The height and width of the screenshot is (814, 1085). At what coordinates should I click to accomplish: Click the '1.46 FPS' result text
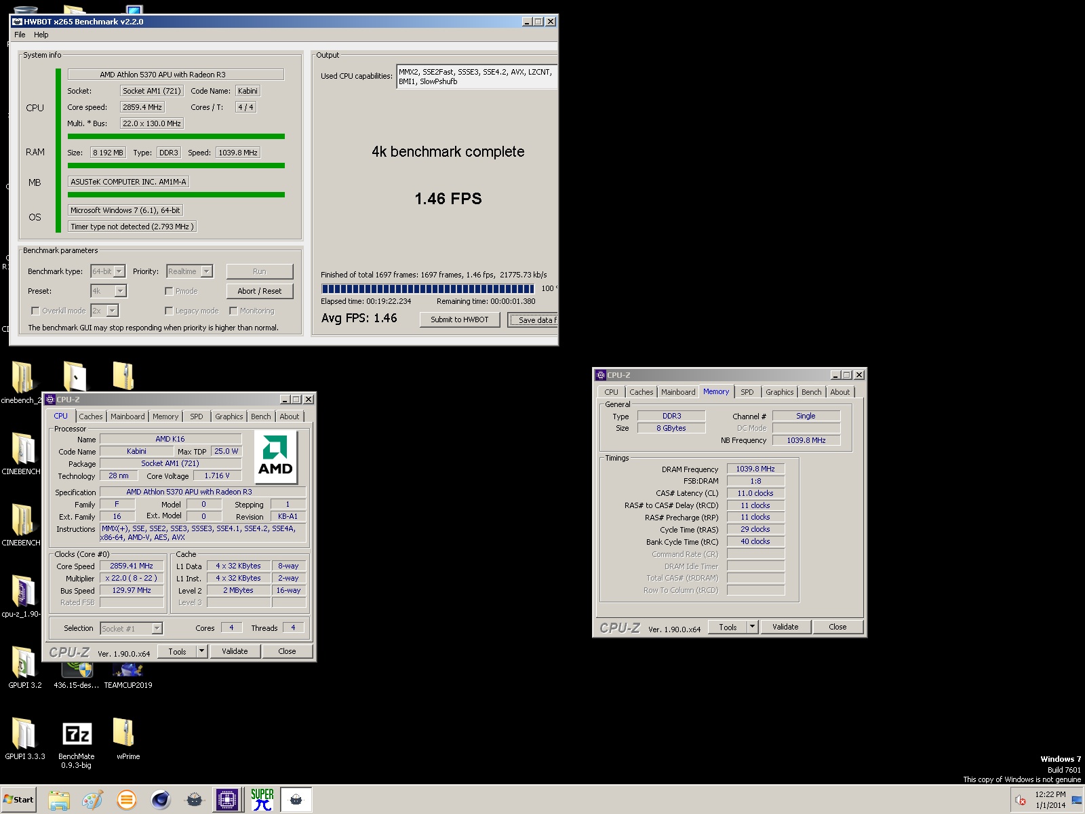click(x=448, y=199)
